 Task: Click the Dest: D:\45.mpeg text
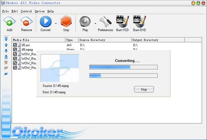coord(54,92)
